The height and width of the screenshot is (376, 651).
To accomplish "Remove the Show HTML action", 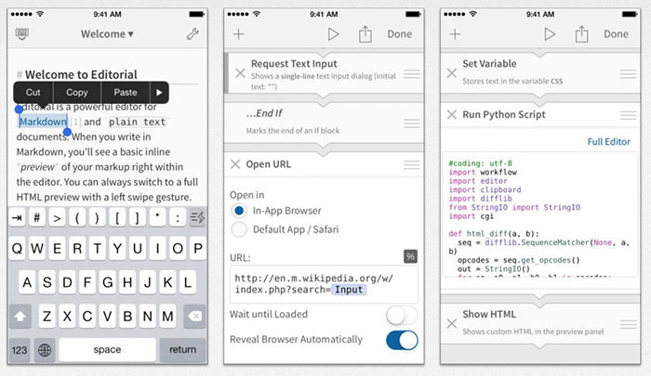I will tap(452, 323).
